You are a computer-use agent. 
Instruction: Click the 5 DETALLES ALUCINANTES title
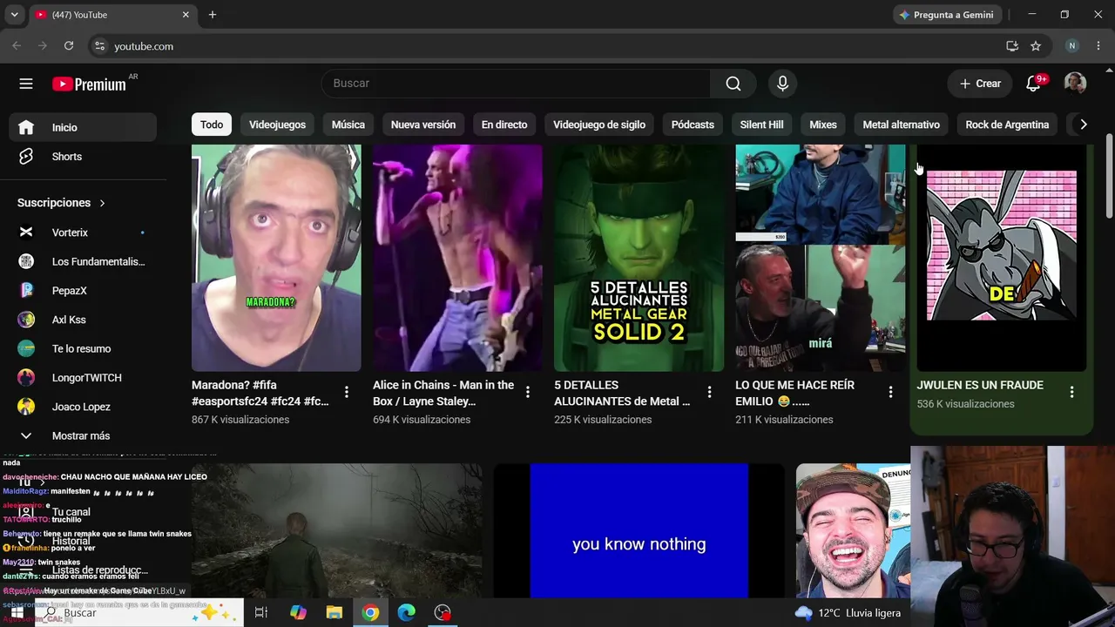tap(622, 393)
